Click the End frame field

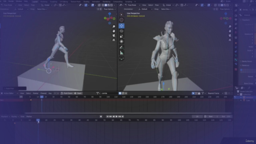click(x=226, y=116)
